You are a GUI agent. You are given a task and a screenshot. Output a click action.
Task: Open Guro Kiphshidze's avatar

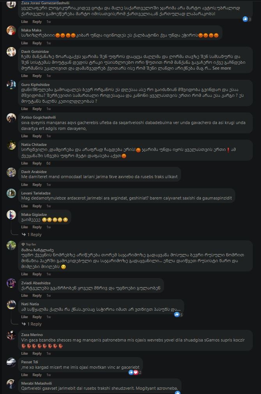11,85
